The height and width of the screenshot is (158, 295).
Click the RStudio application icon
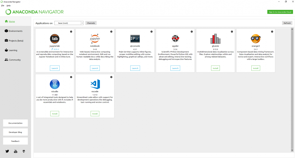pos(55,84)
